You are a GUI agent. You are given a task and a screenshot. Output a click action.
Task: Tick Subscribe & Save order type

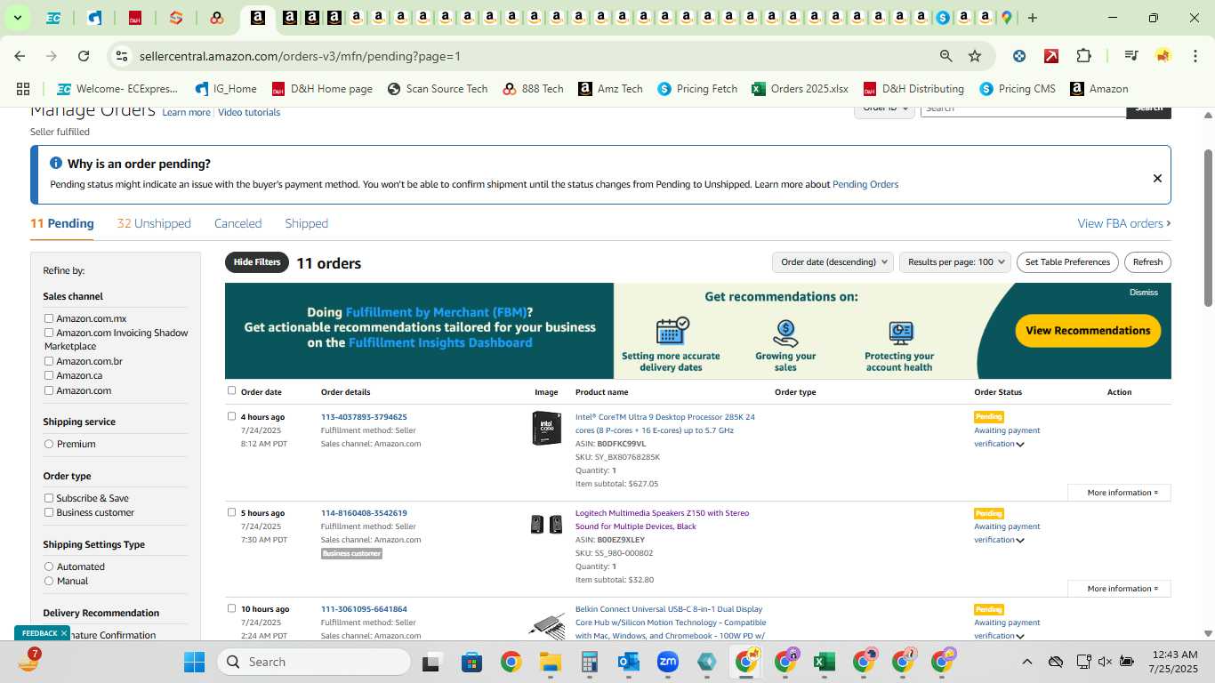pyautogui.click(x=49, y=498)
